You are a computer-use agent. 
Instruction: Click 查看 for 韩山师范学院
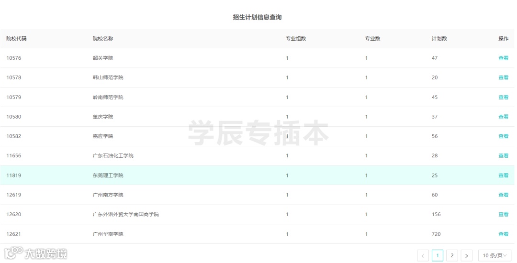[503, 77]
